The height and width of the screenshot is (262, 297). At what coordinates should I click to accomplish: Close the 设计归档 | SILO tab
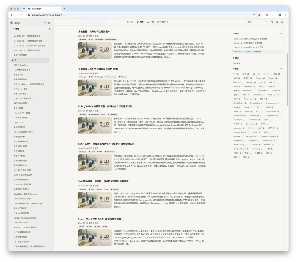pyautogui.click(x=59, y=9)
